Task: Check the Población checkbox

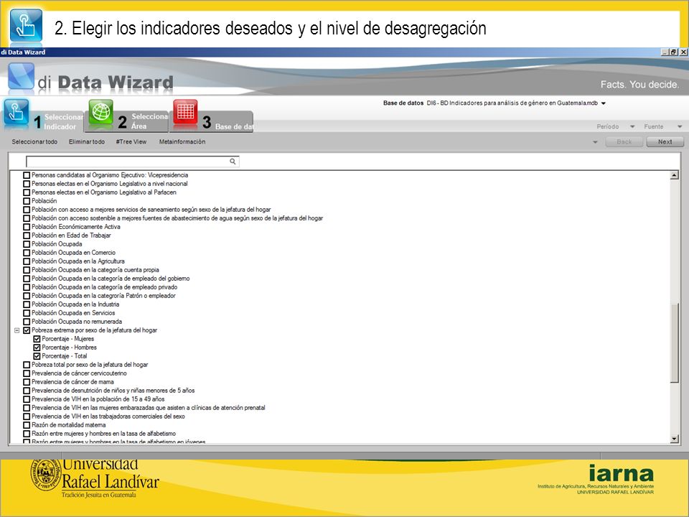Action: [27, 201]
